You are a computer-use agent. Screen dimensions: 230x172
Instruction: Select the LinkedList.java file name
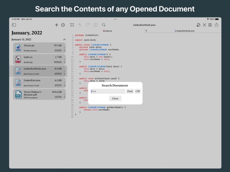pyautogui.click(x=32, y=80)
